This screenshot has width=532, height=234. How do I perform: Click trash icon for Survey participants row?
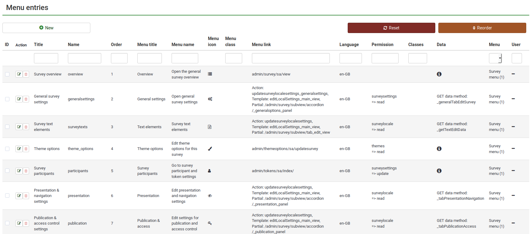(26, 171)
